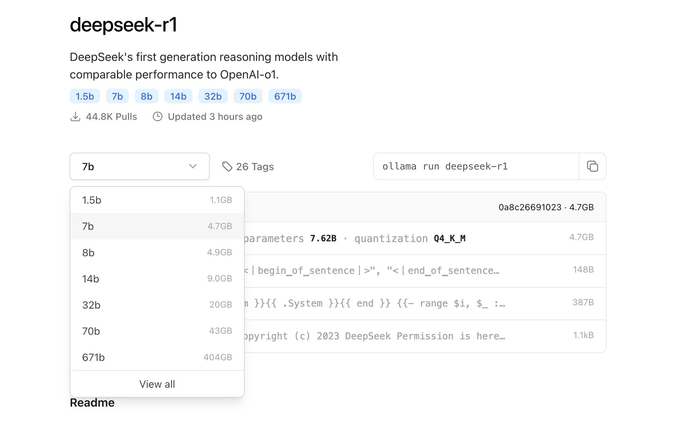
Task: Choose the 70b 43GB entry
Action: point(157,331)
